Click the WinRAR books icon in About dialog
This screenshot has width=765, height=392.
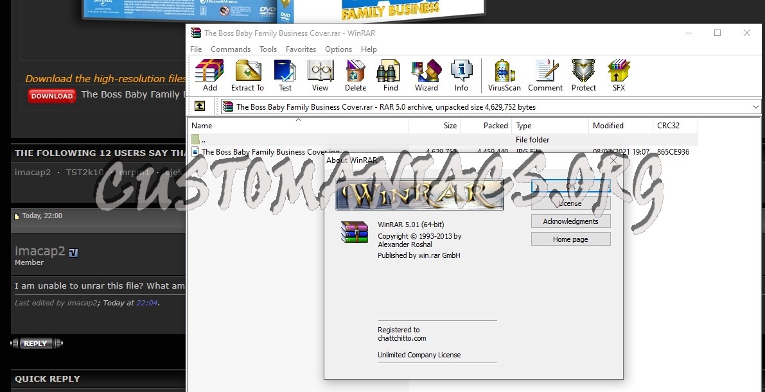pos(355,232)
